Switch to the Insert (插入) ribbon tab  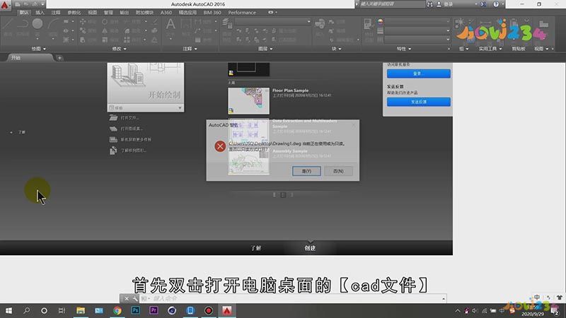tap(40, 13)
